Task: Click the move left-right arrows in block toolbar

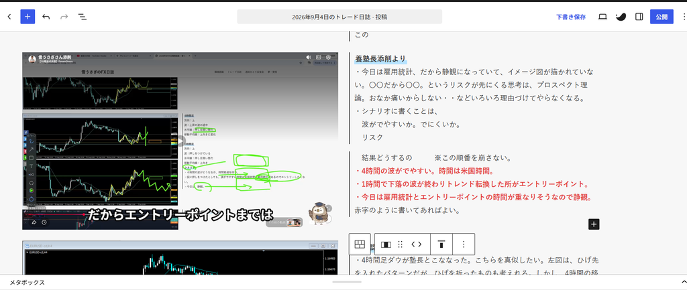Action: point(416,244)
